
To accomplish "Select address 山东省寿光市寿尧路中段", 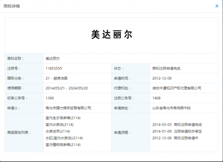I will pos(172,108).
